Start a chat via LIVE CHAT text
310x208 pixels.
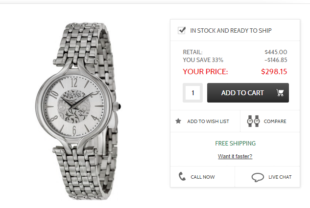tap(280, 177)
